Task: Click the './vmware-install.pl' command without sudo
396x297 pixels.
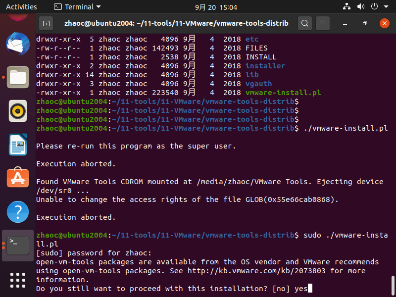Action: [x=346, y=128]
